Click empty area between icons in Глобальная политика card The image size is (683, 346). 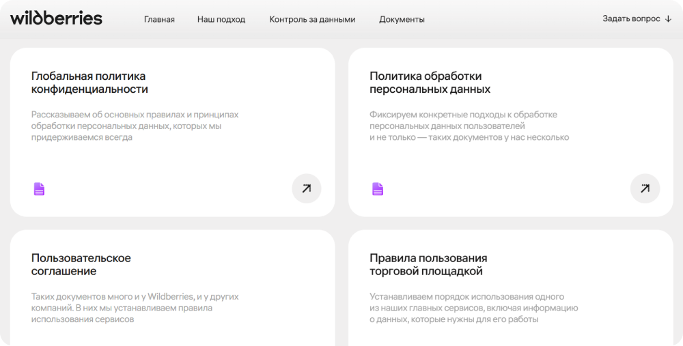171,189
